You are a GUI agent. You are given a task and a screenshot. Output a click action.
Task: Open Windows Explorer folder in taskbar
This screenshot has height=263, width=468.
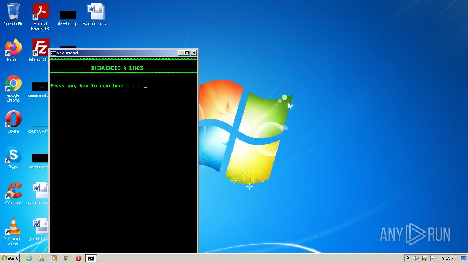(x=41, y=258)
